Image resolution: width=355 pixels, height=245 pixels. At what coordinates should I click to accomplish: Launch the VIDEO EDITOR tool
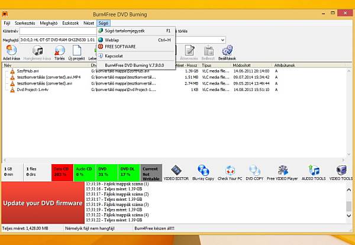click(176, 173)
